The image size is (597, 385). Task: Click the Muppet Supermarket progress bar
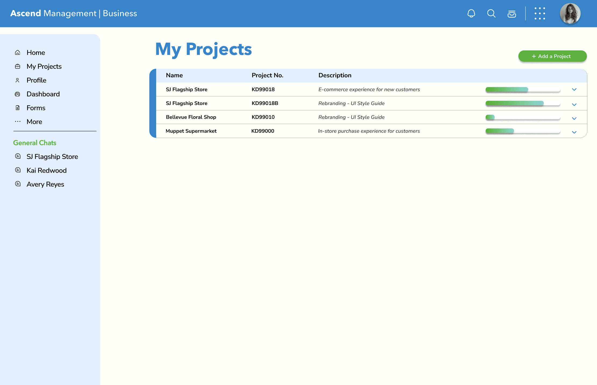[523, 131]
